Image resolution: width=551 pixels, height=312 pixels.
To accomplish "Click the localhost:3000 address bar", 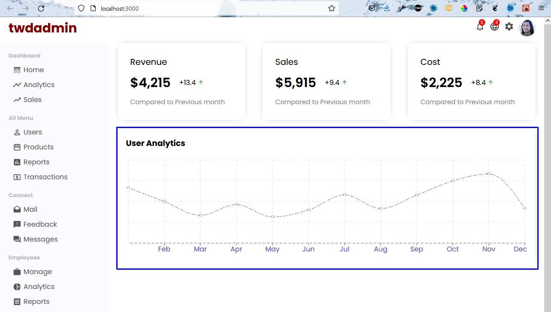I will pos(206,8).
